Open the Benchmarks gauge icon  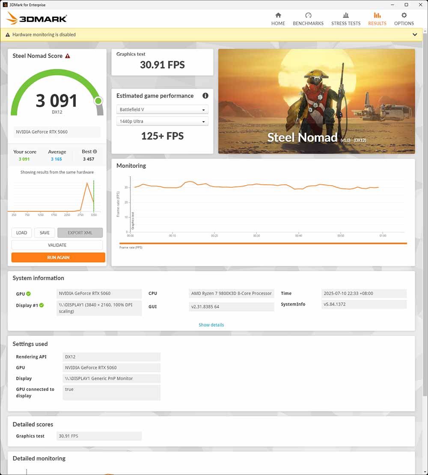click(x=308, y=15)
